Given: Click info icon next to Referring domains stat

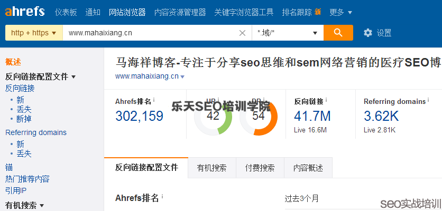Looking at the screenshot, I should point(429,101).
